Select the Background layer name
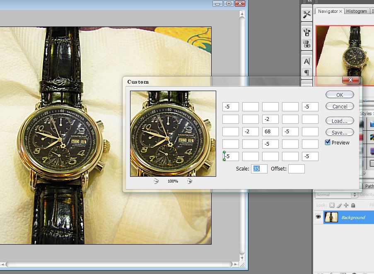374x274 pixels. (353, 217)
